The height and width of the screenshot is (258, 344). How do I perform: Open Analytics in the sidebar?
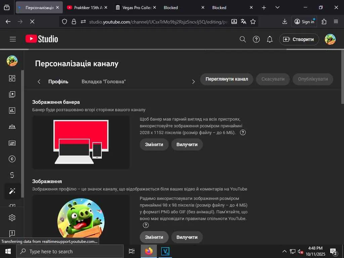point(12,110)
